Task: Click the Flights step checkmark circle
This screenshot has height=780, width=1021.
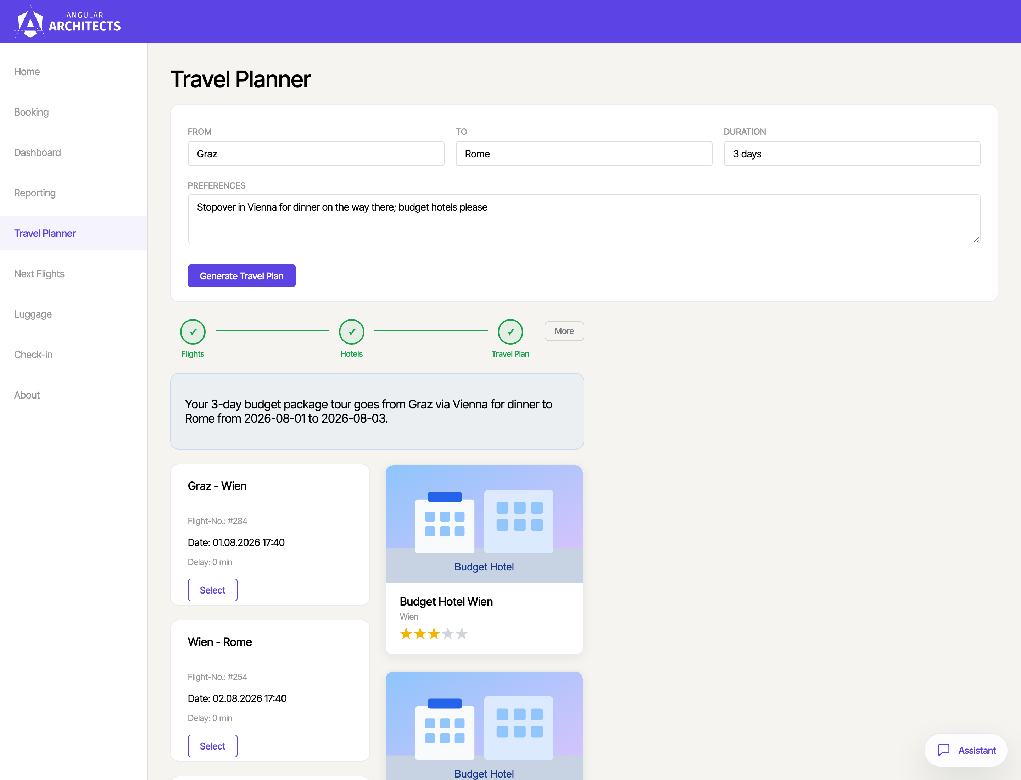Action: [193, 331]
